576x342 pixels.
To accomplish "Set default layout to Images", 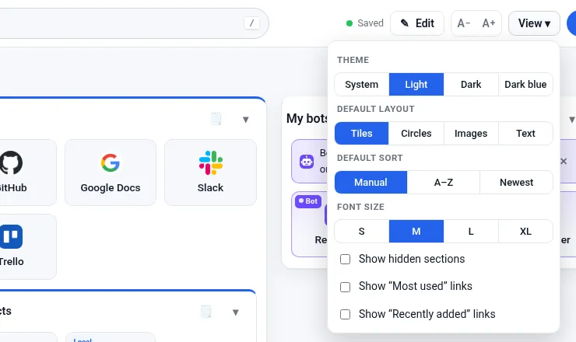I will coord(471,133).
